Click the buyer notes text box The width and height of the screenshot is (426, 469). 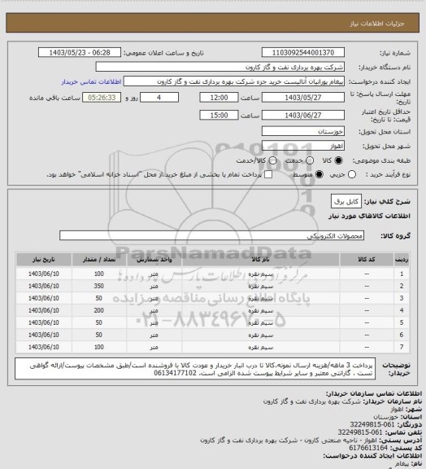click(x=195, y=369)
